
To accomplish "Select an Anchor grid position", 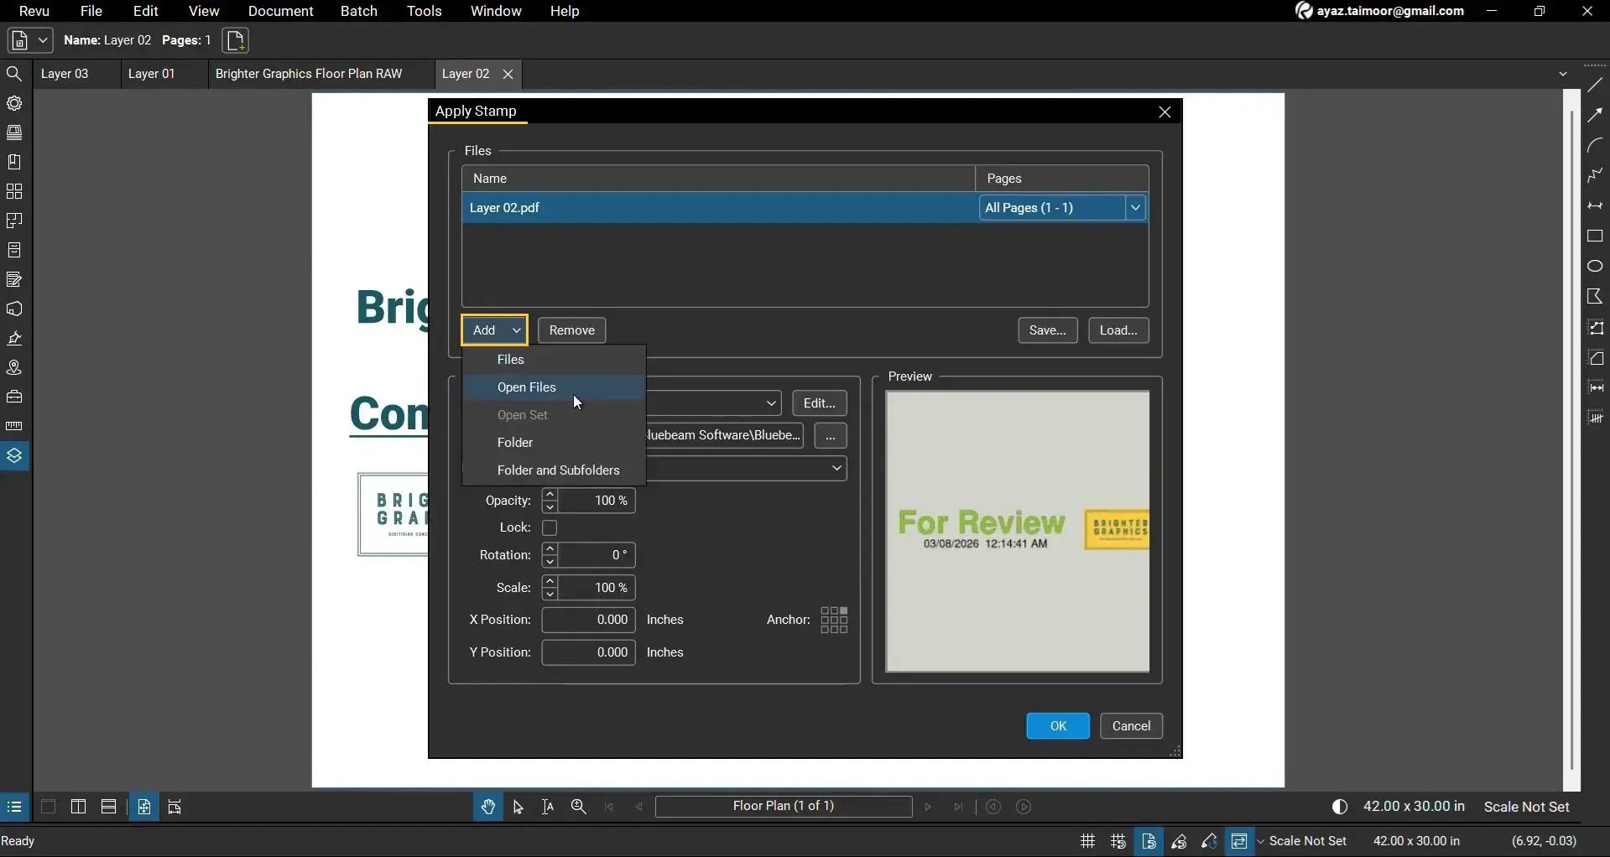I will 834,621.
